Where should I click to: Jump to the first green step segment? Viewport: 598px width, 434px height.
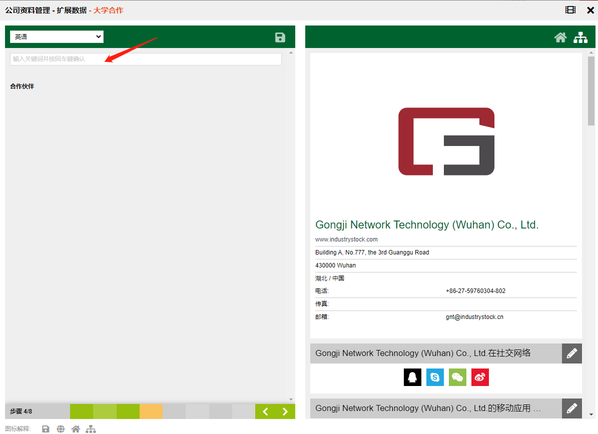pyautogui.click(x=82, y=411)
